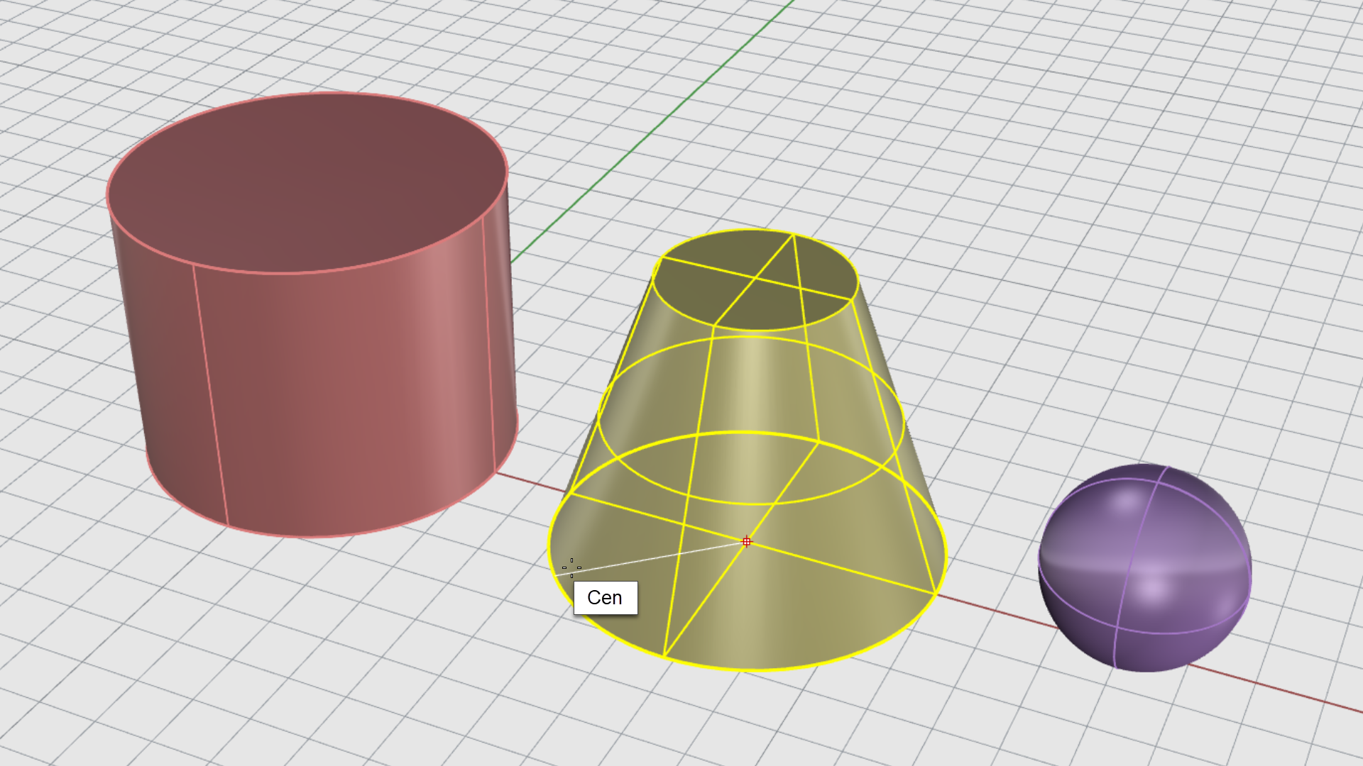The width and height of the screenshot is (1363, 766).
Task: Click the red center snap marker on cone base
Action: pos(746,542)
